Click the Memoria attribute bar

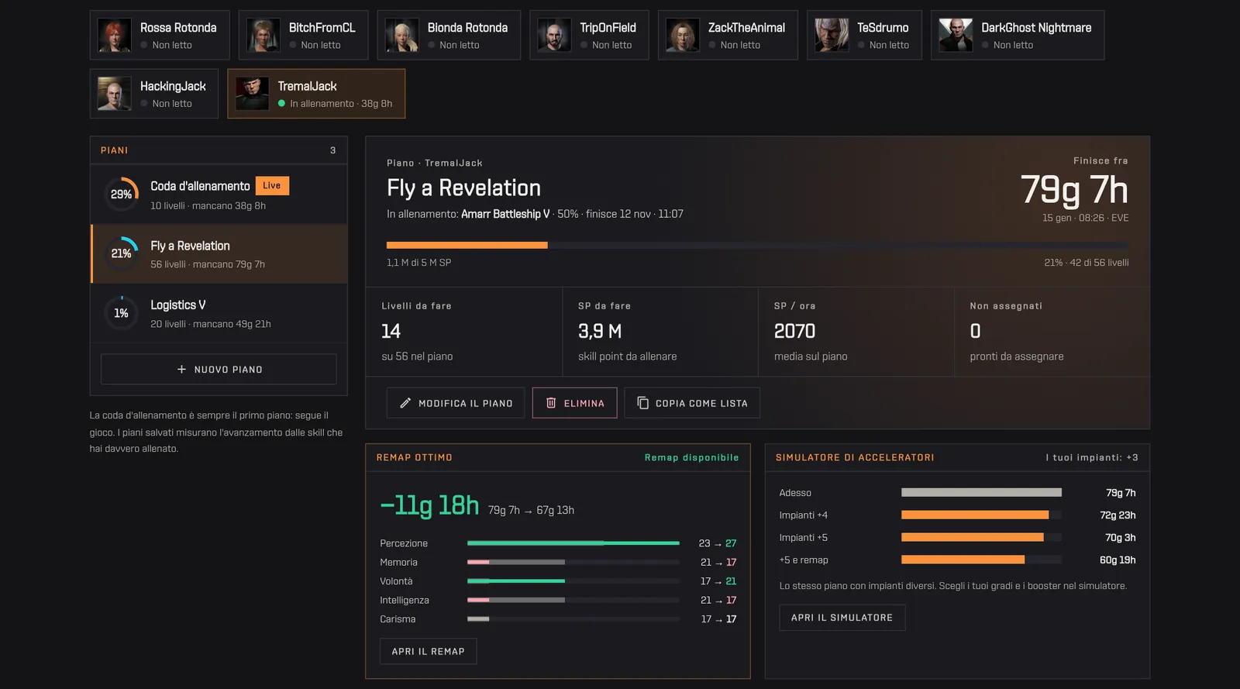(x=573, y=563)
